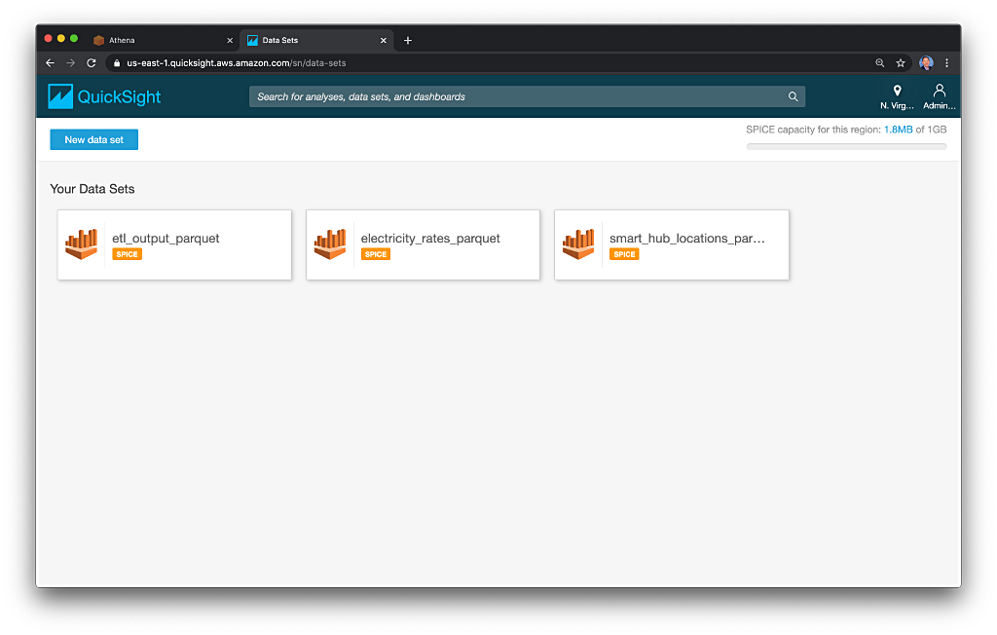The width and height of the screenshot is (997, 635).
Task: Click the SPICE badge under smart_hub_locations_par…
Action: (x=624, y=254)
